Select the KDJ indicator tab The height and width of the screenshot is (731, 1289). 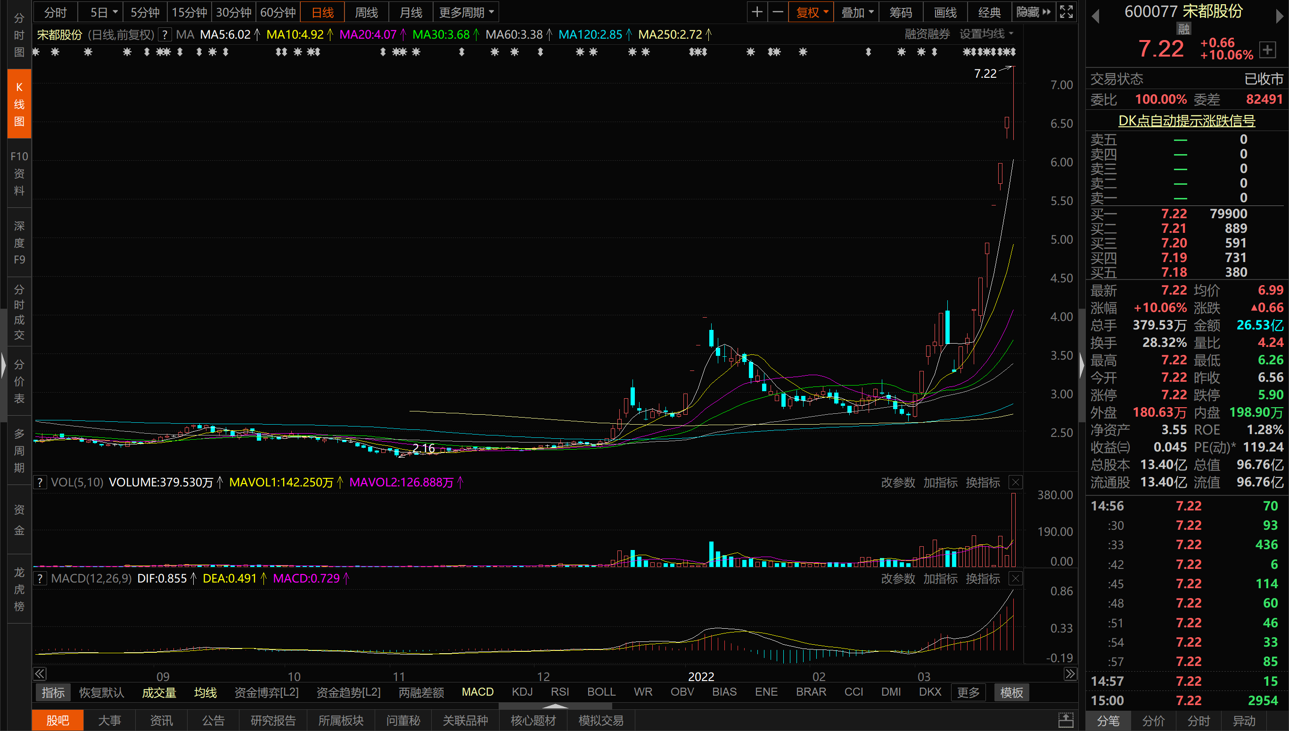coord(522,692)
